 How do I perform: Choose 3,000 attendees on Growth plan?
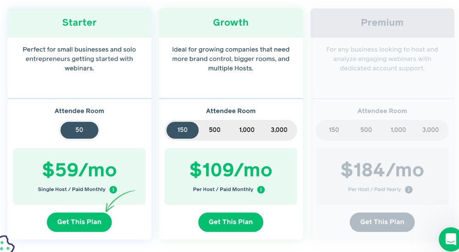point(279,130)
